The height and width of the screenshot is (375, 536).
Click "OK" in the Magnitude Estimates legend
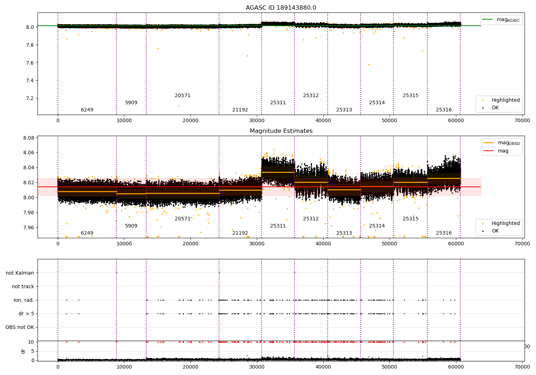495,231
